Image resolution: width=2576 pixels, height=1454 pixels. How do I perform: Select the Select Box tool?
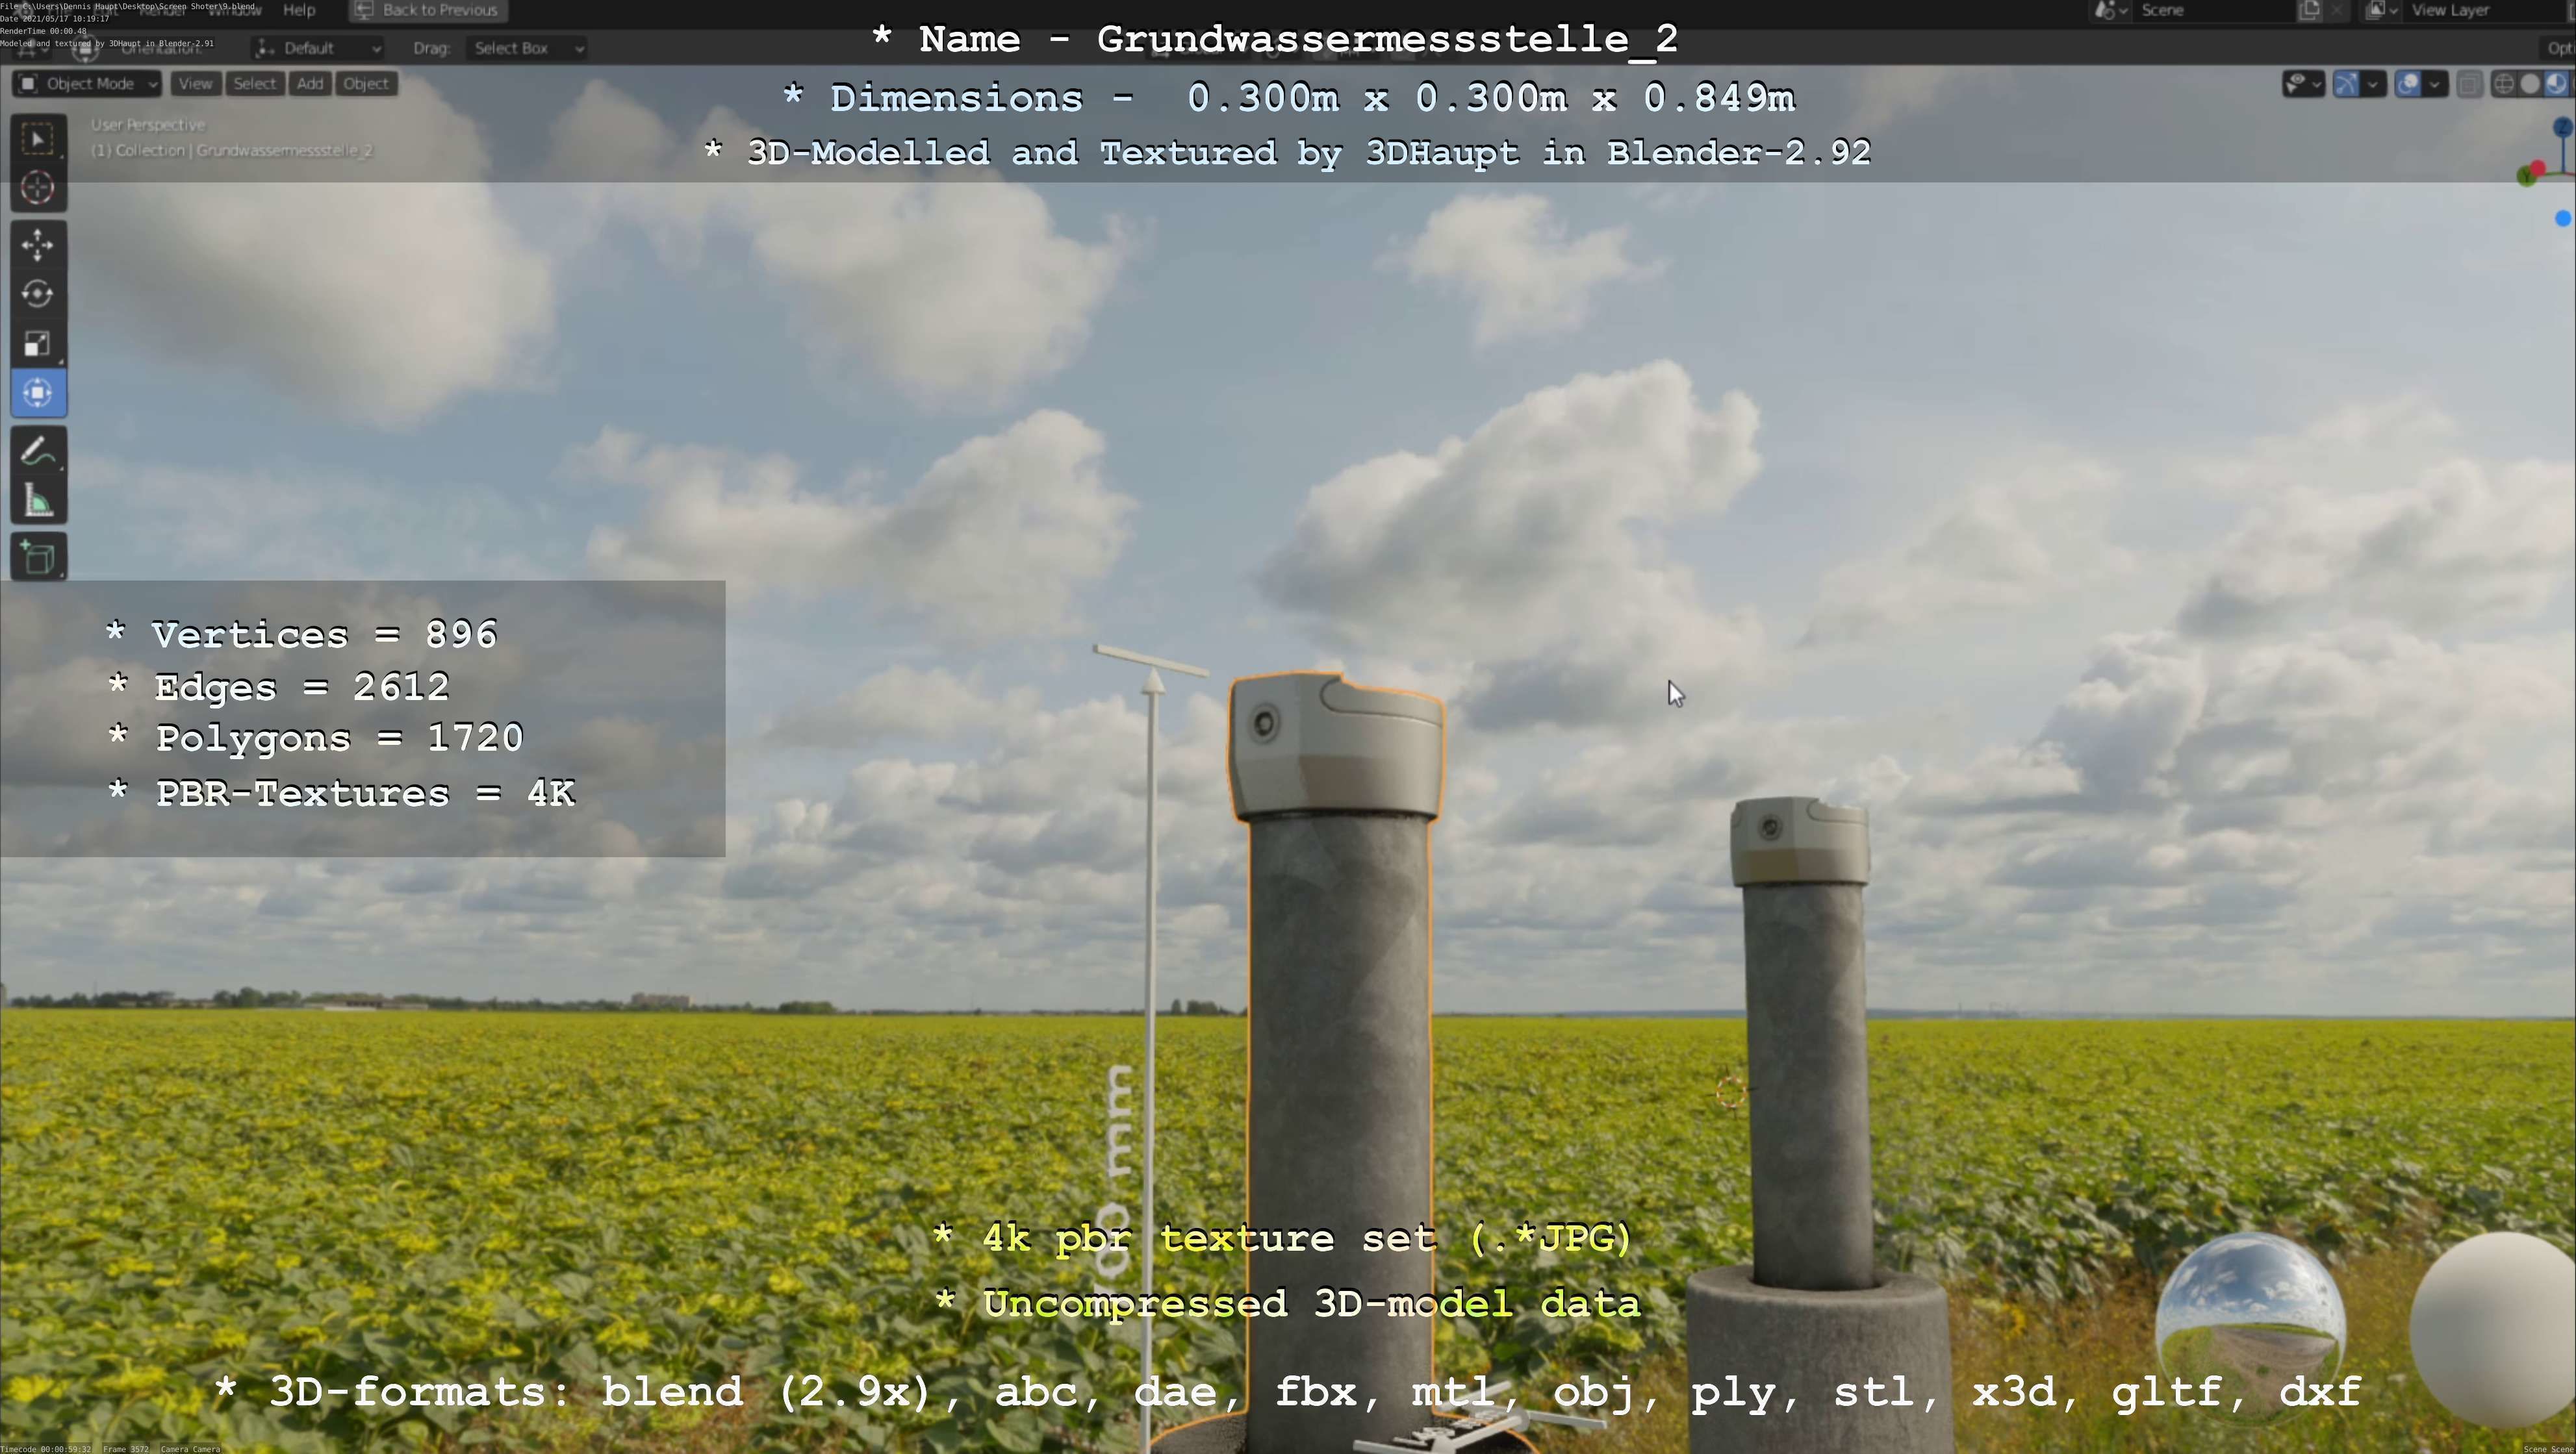[x=38, y=139]
